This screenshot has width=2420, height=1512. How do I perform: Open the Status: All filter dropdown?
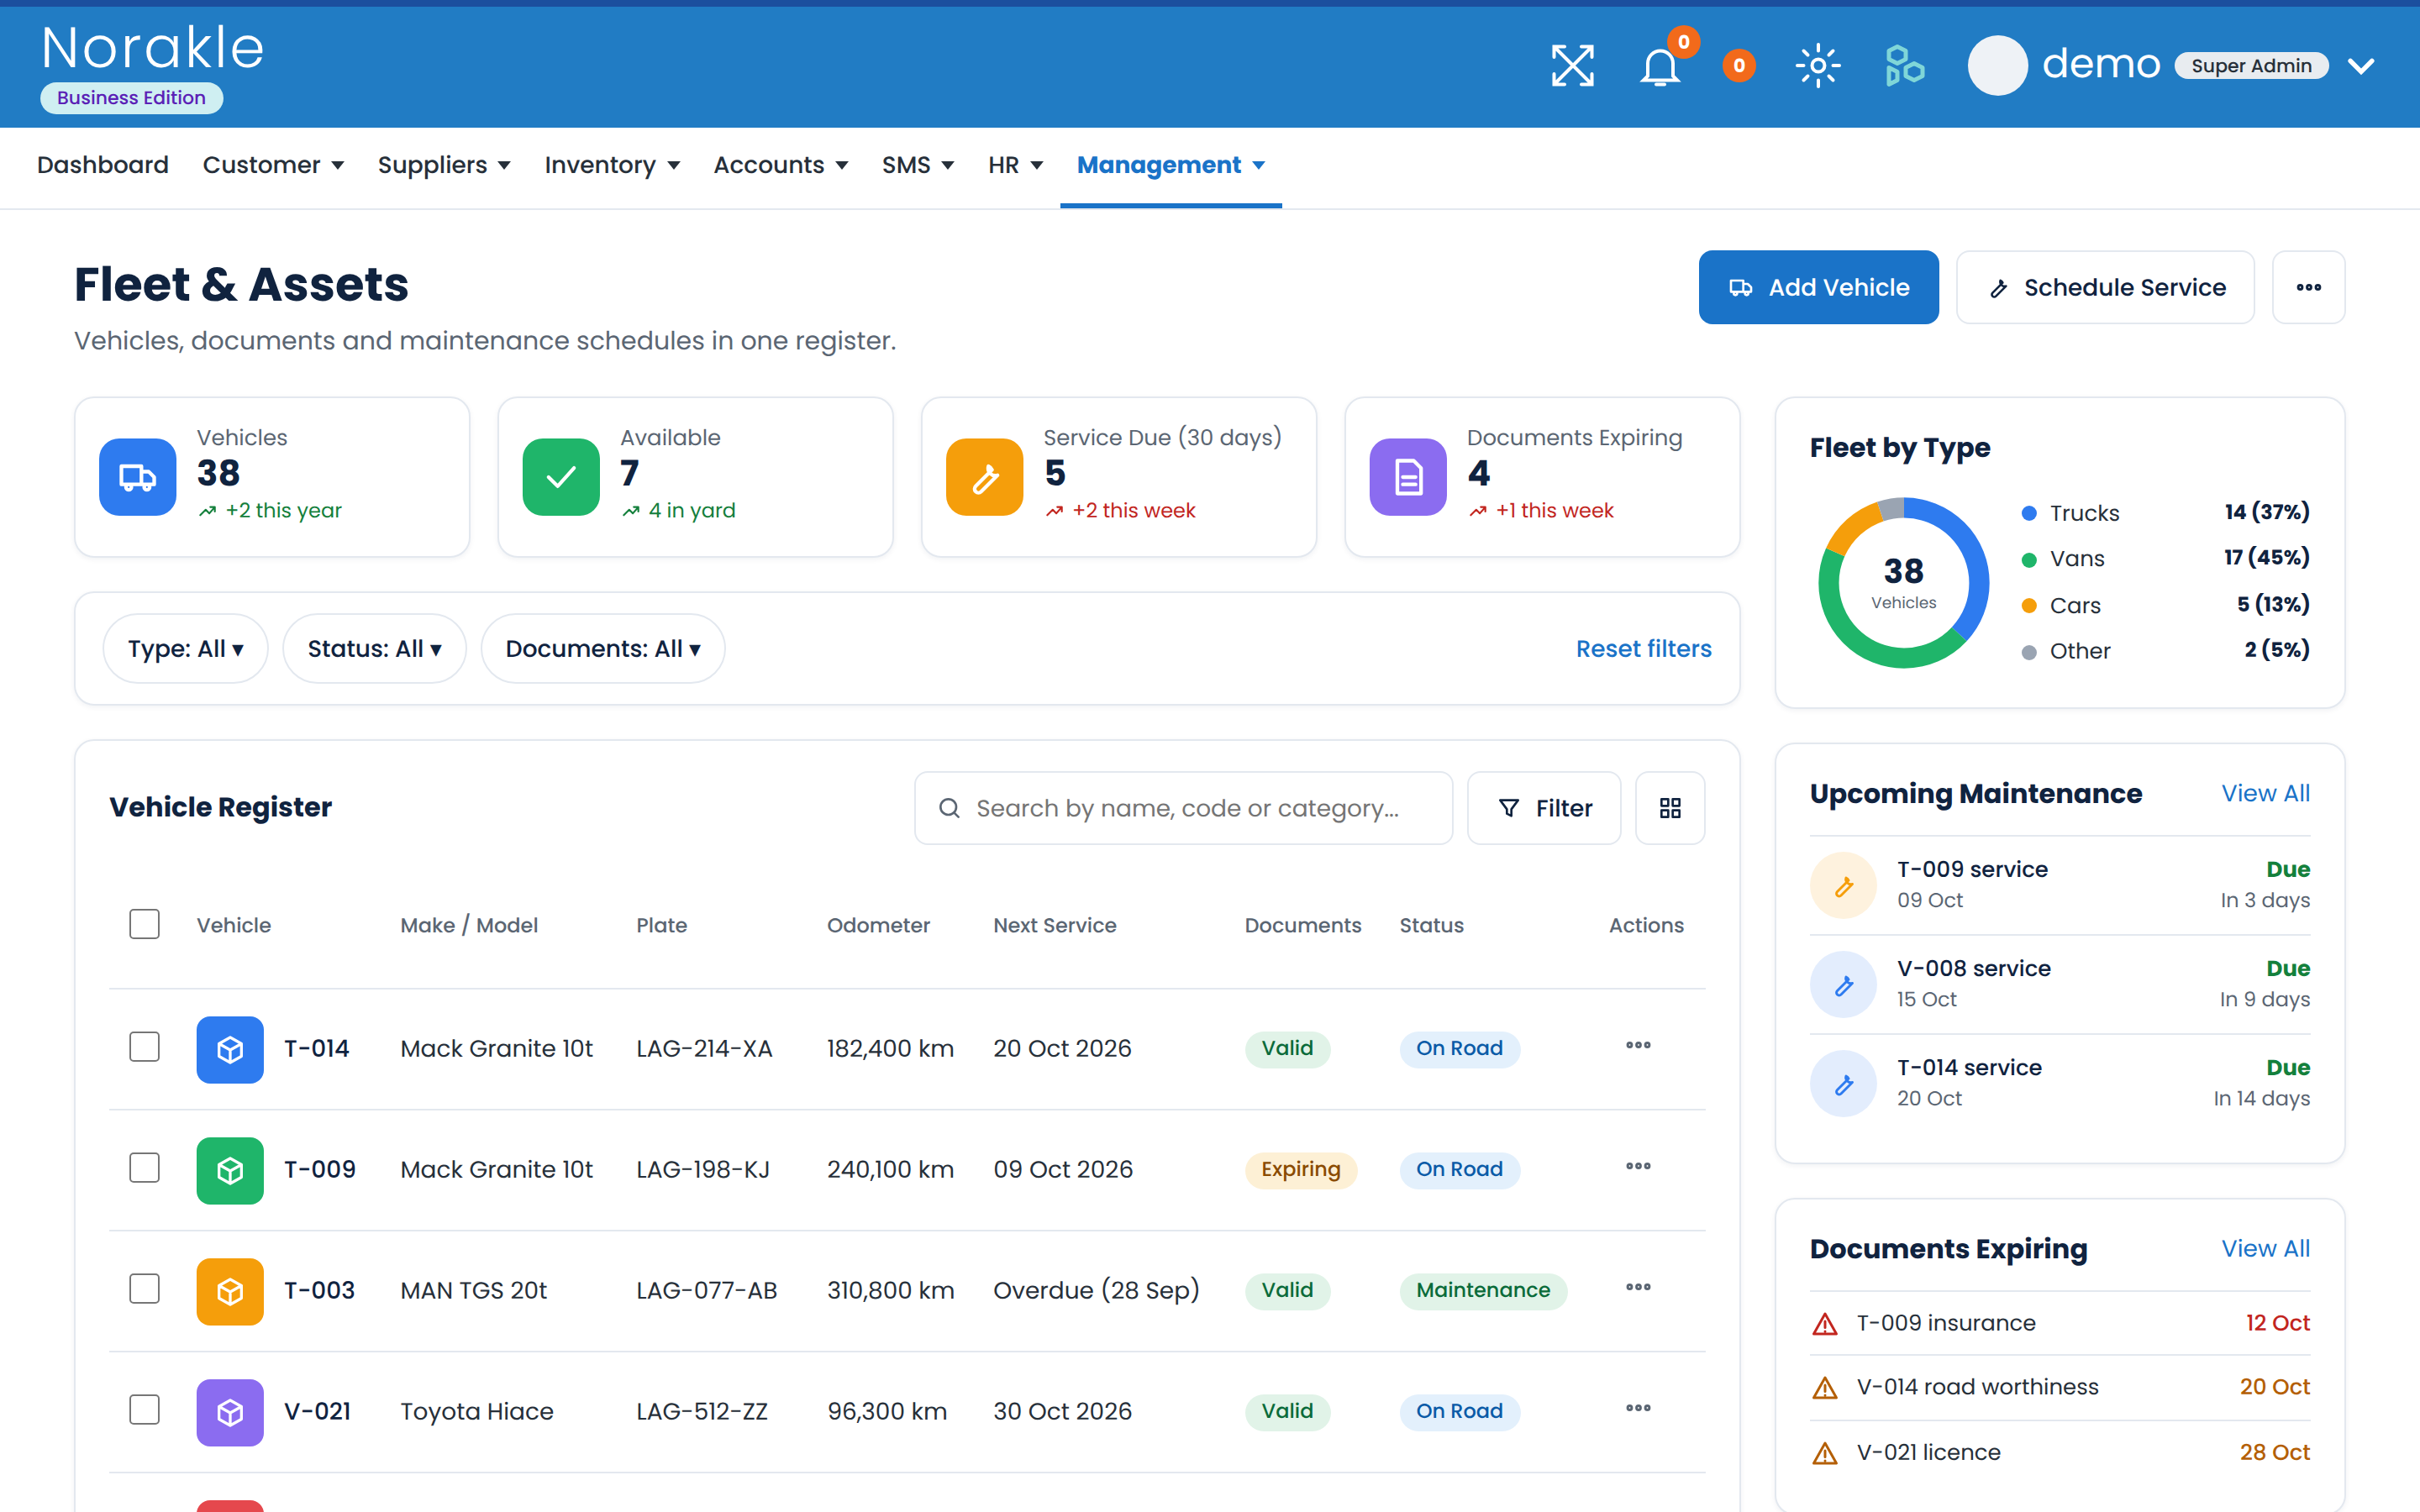[x=374, y=649]
